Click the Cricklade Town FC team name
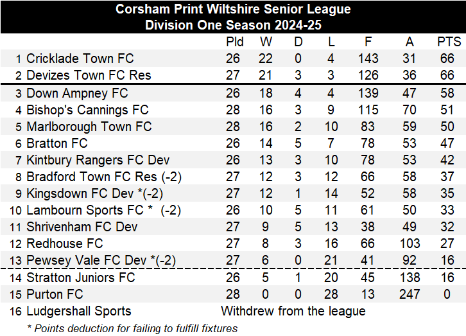 tap(80, 58)
